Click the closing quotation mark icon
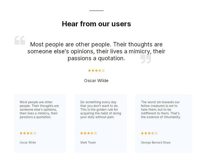 pos(146,59)
